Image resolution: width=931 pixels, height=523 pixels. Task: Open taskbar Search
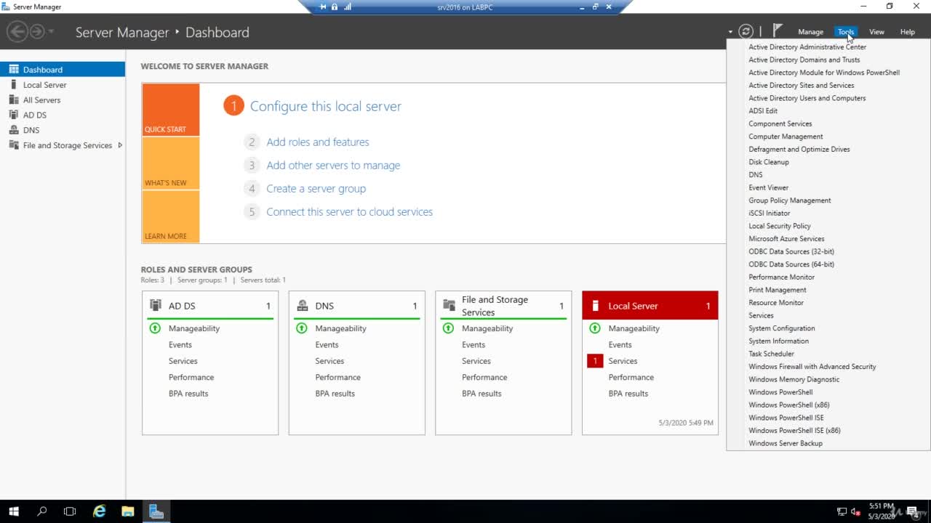[x=41, y=511]
